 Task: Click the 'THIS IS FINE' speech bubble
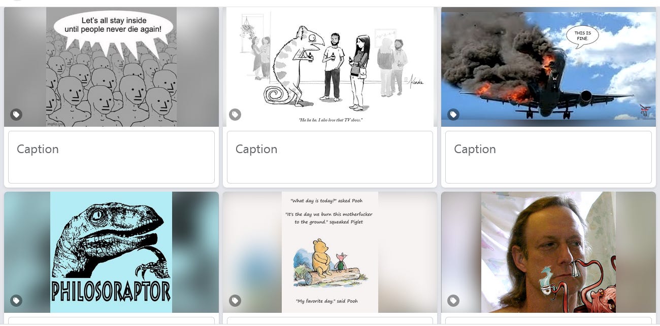[x=582, y=37]
